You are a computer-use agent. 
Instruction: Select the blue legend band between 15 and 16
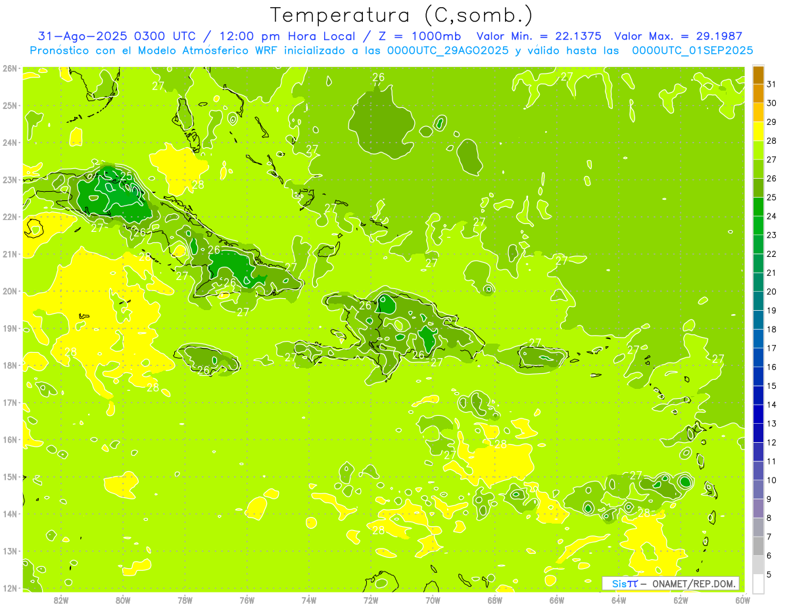coord(758,376)
